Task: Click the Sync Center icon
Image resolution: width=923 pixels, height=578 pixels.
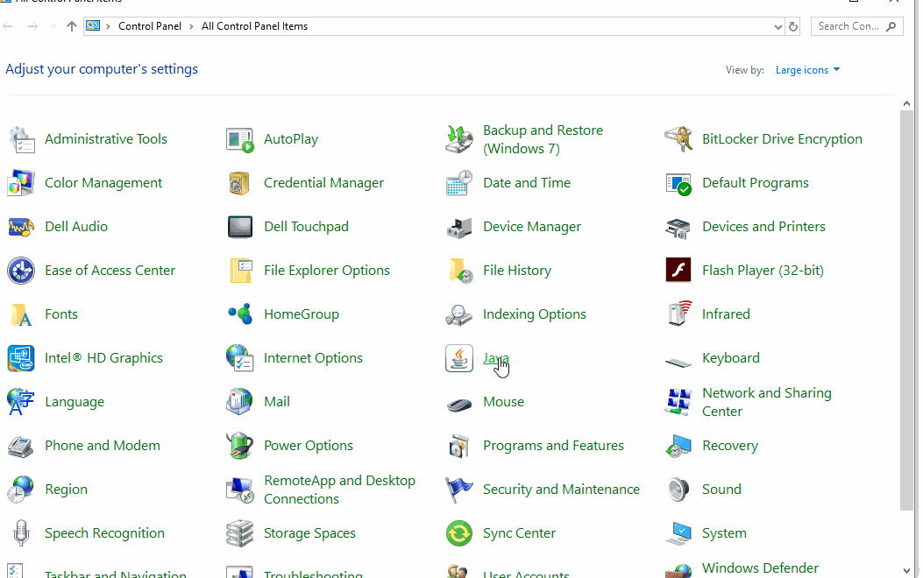Action: (459, 533)
